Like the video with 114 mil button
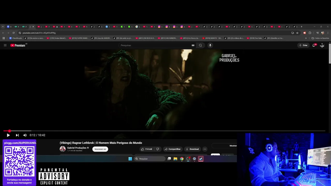The width and height of the screenshot is (331, 186). 146,149
